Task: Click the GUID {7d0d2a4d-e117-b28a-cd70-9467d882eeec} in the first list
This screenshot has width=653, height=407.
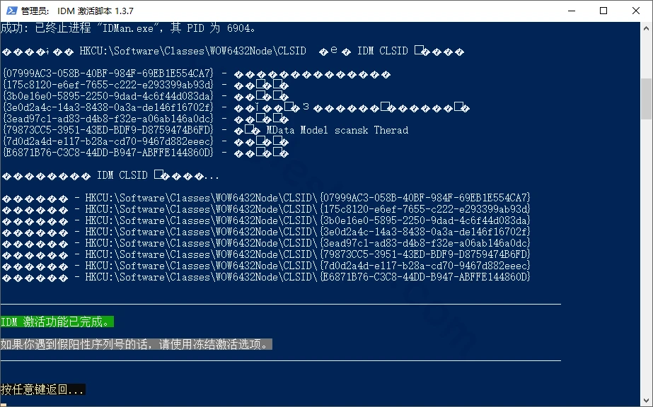Action: 108,141
